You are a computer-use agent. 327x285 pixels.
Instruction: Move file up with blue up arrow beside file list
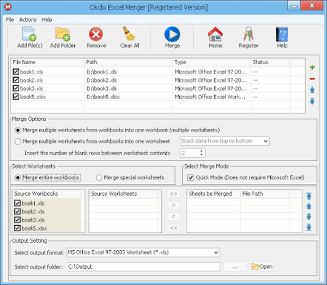pos(312,90)
